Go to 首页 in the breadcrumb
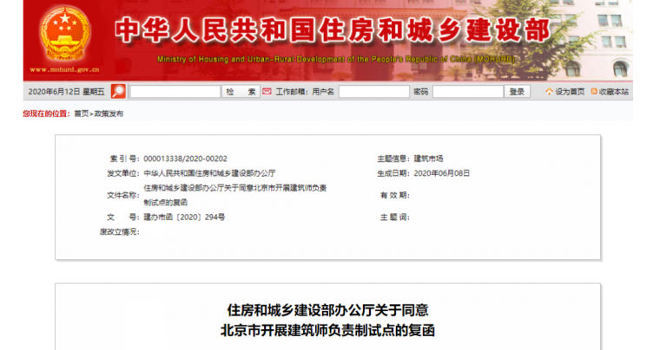This screenshot has height=350, width=660. pyautogui.click(x=81, y=113)
